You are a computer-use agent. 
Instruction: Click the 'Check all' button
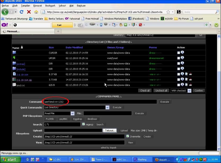coord(145,90)
